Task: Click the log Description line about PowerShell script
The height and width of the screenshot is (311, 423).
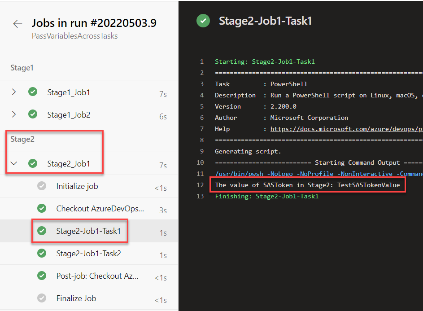Action: click(x=319, y=95)
